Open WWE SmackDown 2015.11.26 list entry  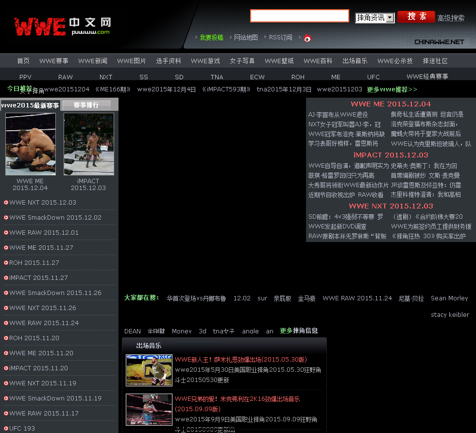point(55,293)
